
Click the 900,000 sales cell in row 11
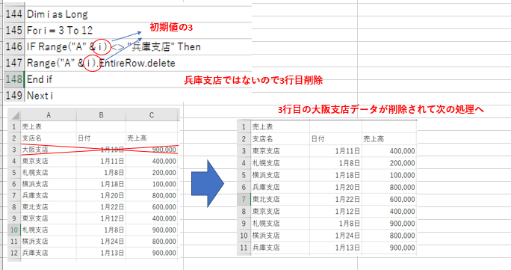click(389, 248)
